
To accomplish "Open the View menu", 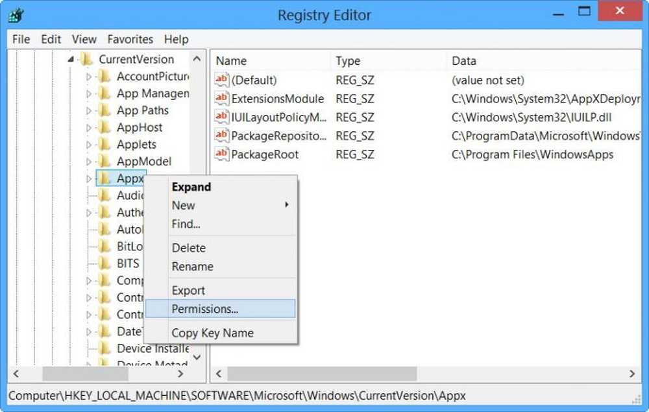I will tap(84, 40).
